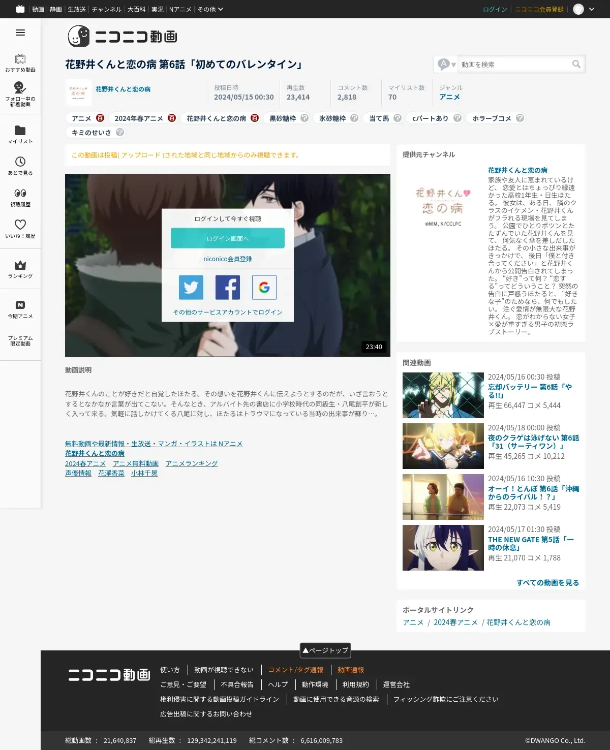610x750 pixels.
Task: Click niconico会員登録 link in player
Action: [228, 259]
